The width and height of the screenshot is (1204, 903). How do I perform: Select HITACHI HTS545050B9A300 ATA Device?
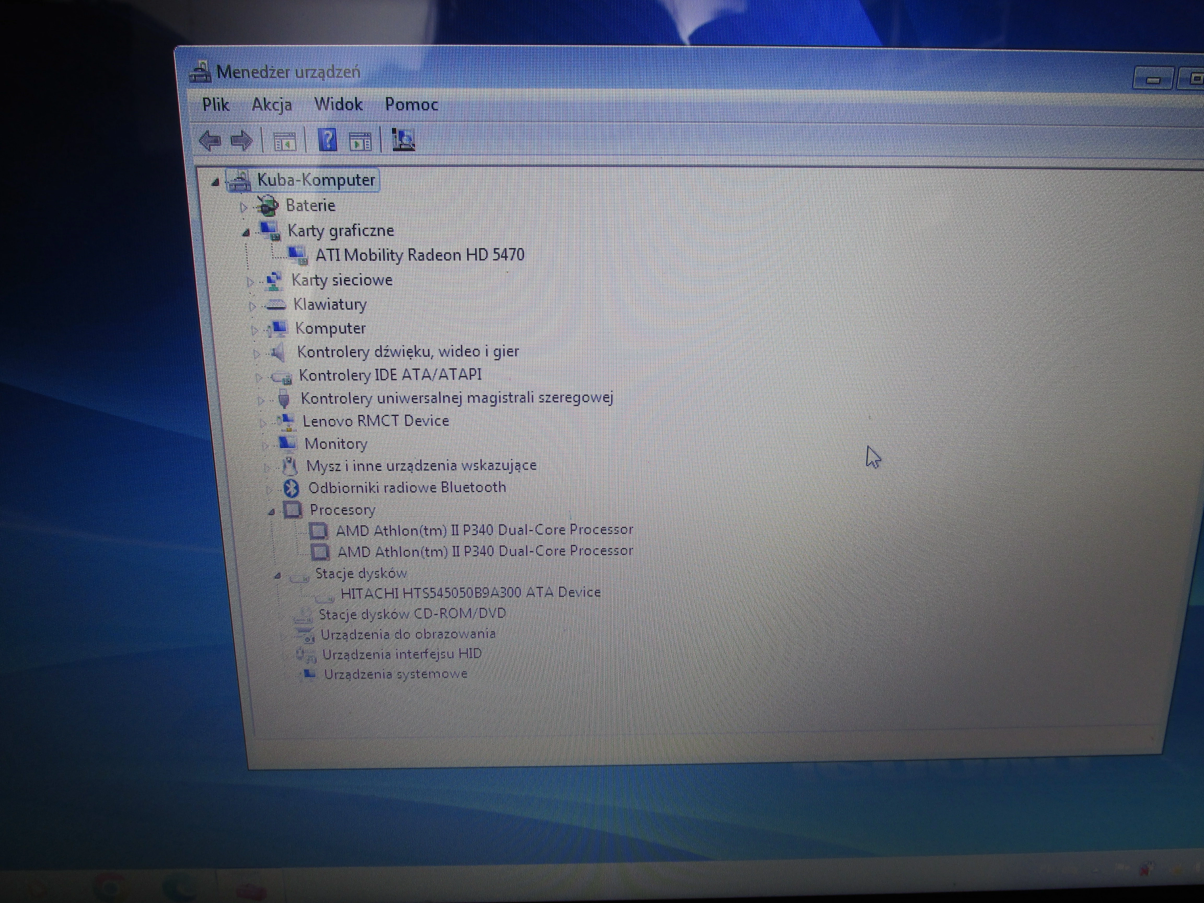click(470, 592)
